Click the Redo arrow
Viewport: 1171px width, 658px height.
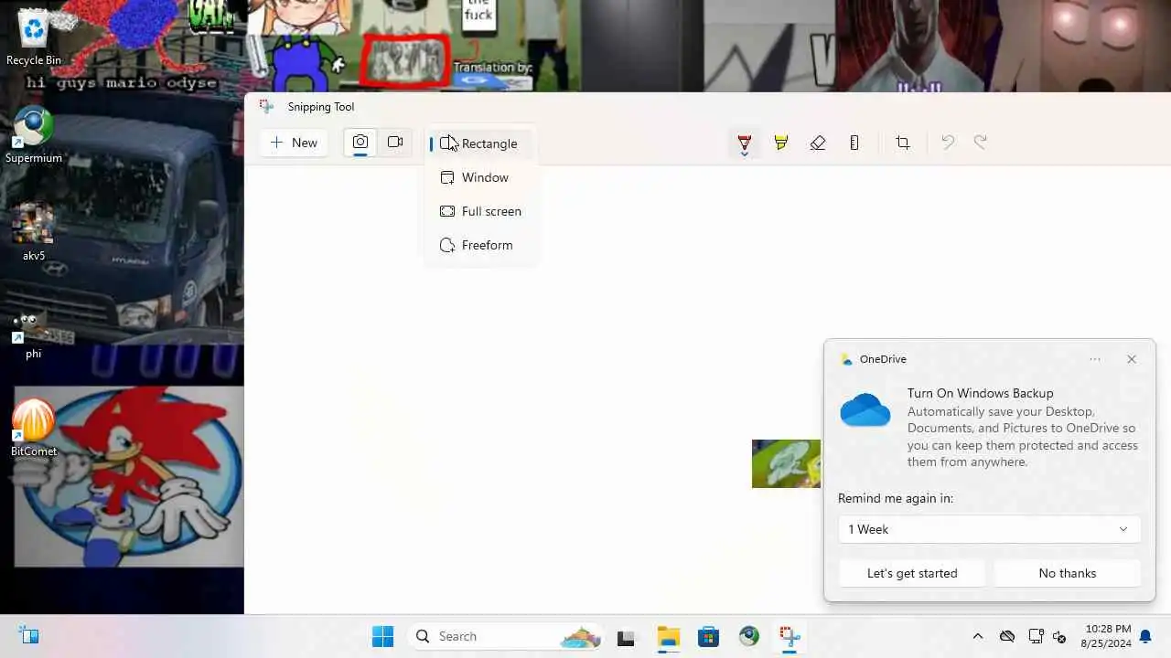point(981,143)
